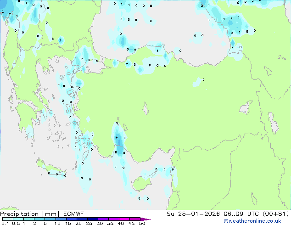Image resolution: width=291 pixels, height=225 pixels.
Task: Pick the 15–20 mm legend swatch
Action: [x=72, y=219]
